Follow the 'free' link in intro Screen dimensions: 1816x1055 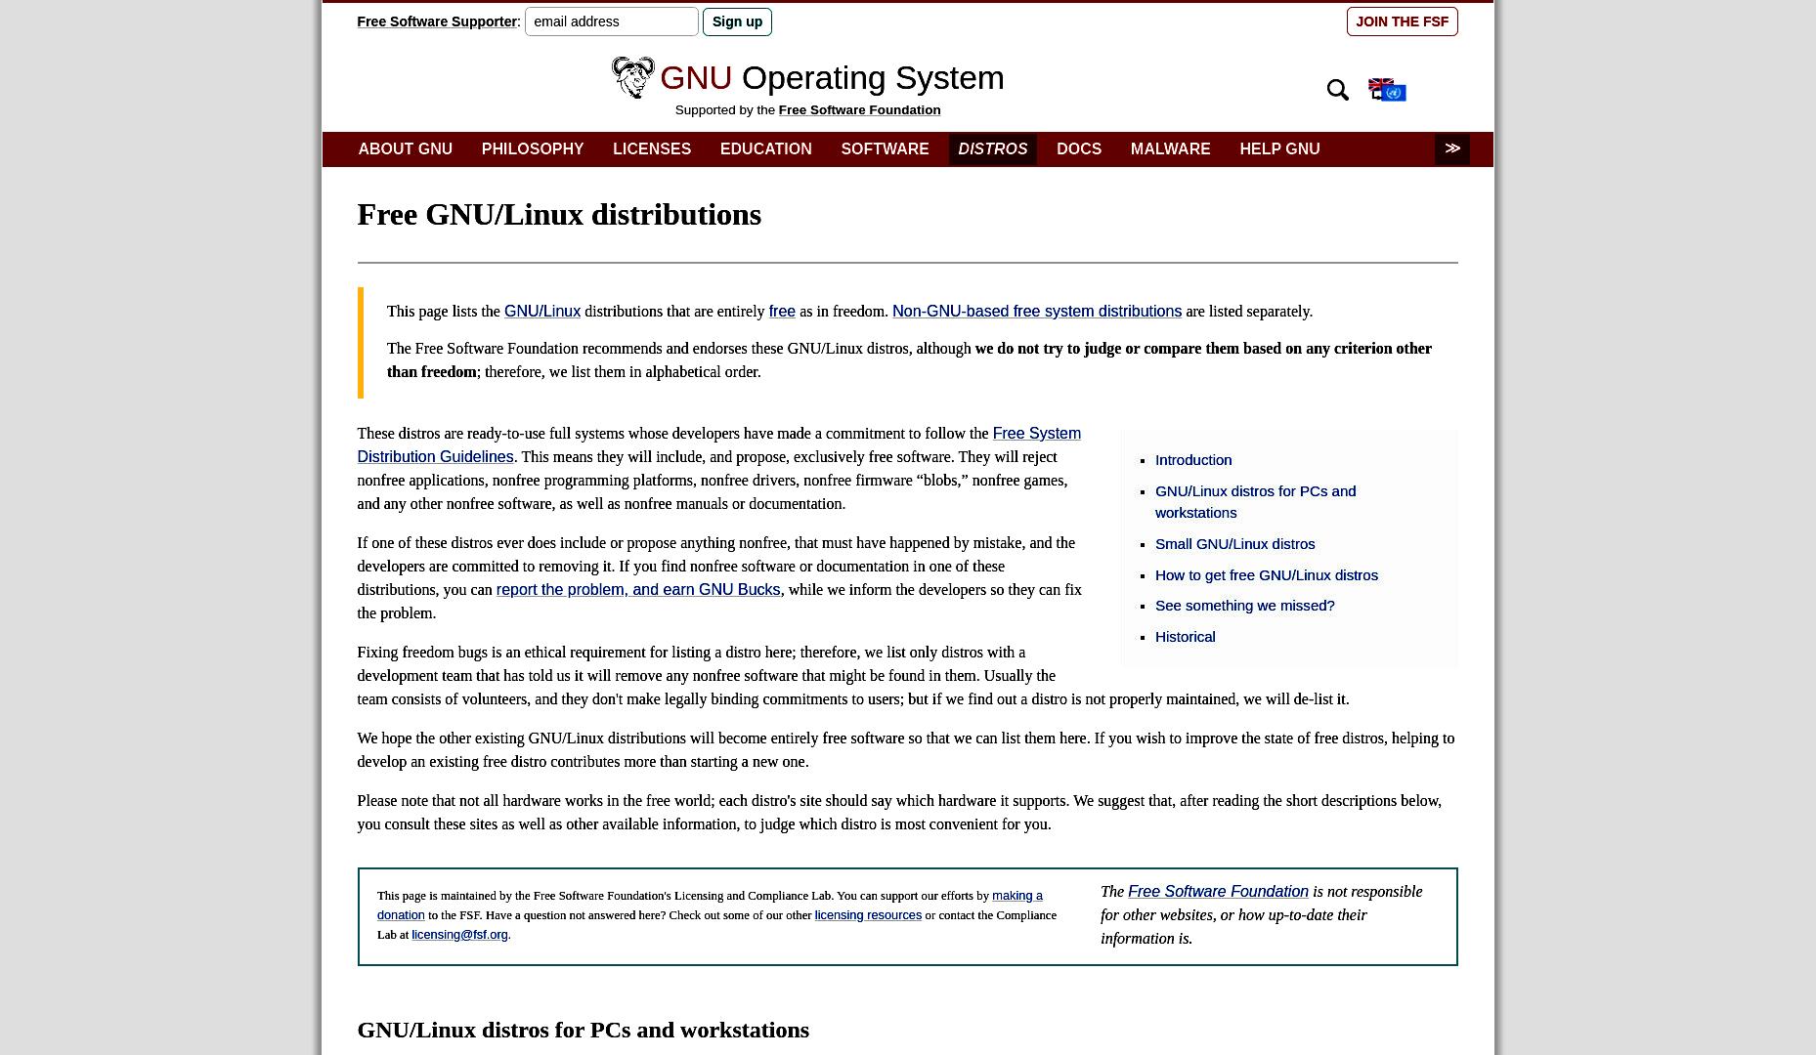(782, 312)
